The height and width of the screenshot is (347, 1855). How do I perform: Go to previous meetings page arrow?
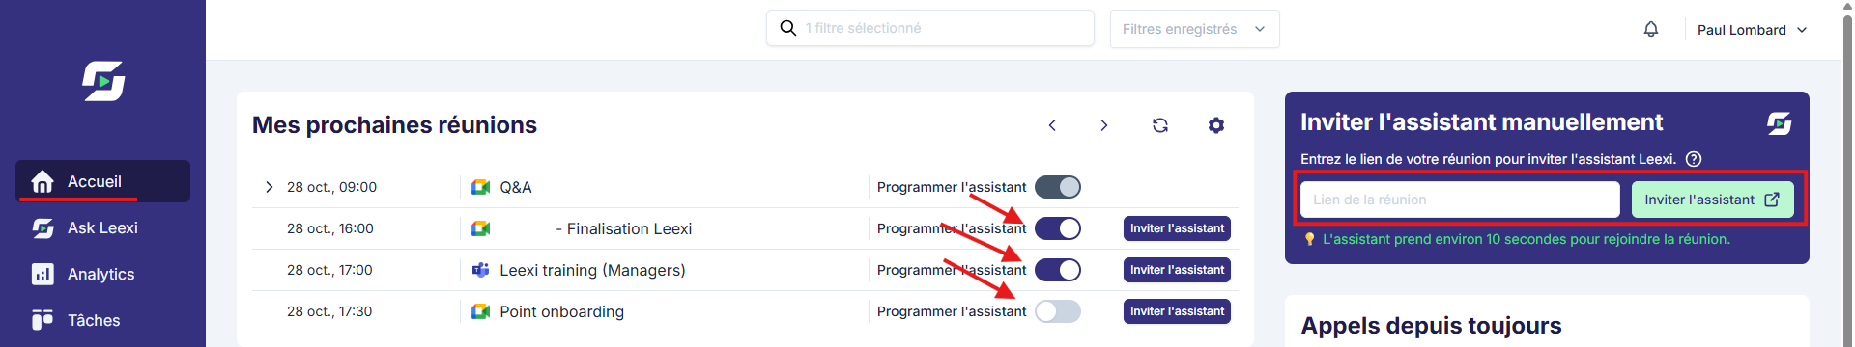[x=1052, y=125]
